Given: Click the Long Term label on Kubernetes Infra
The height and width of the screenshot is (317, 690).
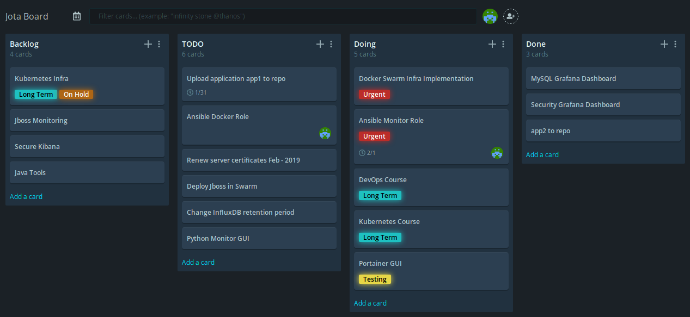Looking at the screenshot, I should click(36, 94).
